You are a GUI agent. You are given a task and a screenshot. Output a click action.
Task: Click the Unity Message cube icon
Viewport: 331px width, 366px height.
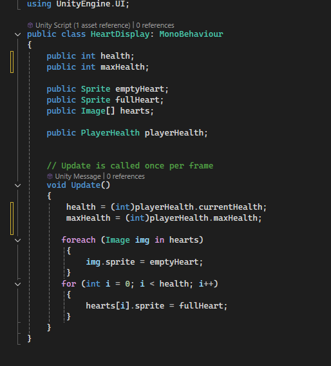[x=50, y=176]
